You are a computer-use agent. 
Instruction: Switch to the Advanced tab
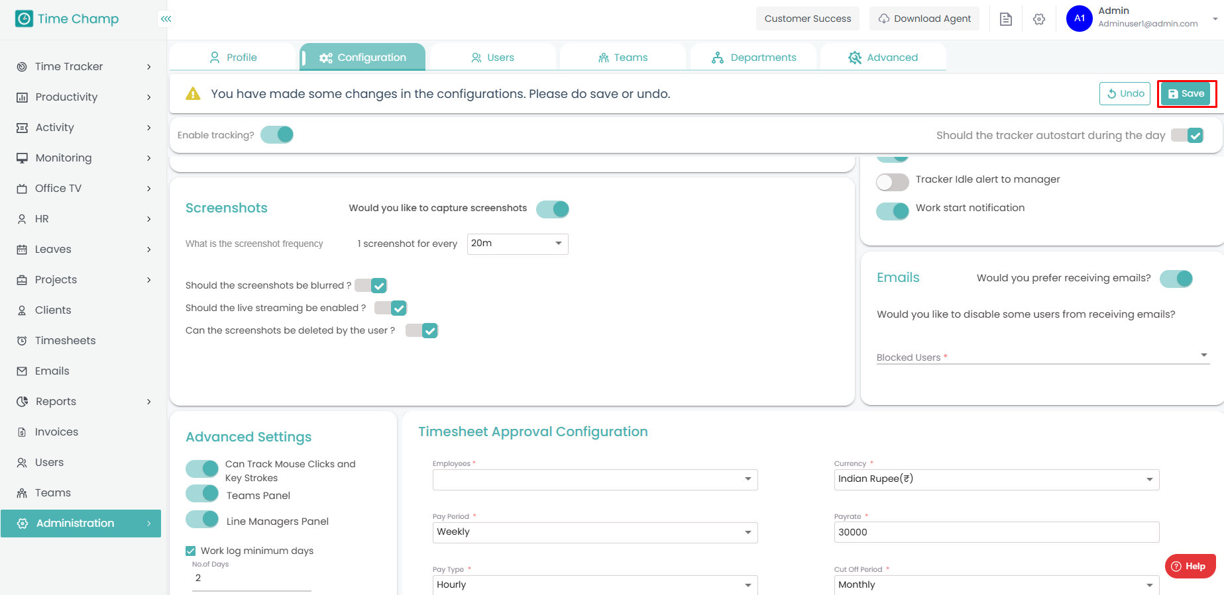point(883,58)
